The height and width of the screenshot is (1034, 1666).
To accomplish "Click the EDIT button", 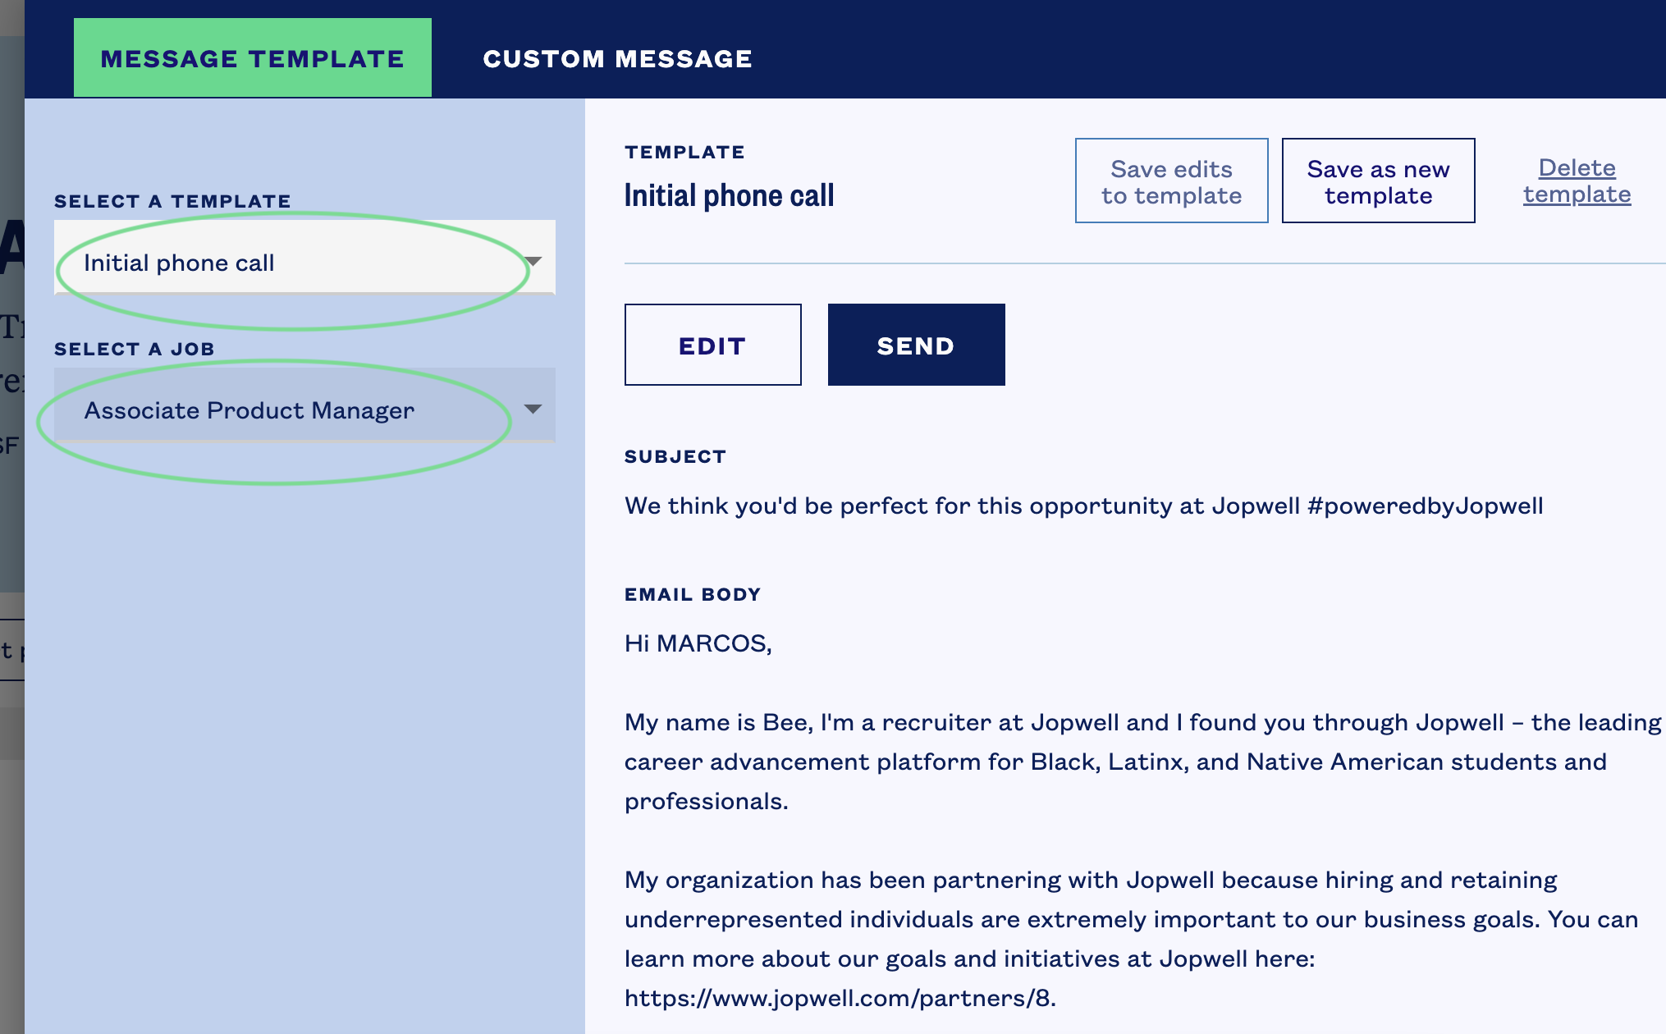I will tap(712, 345).
